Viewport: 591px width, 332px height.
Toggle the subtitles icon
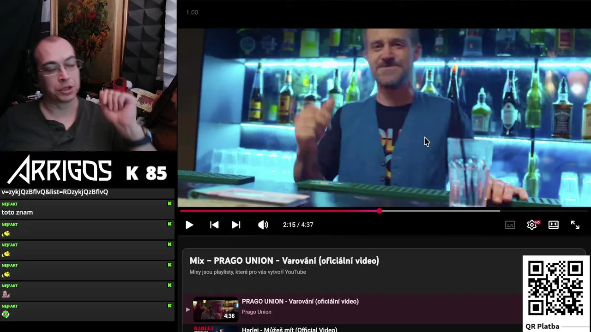pos(510,225)
